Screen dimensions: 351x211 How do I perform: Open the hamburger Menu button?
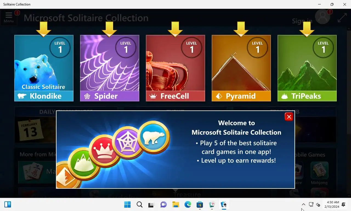click(9, 17)
